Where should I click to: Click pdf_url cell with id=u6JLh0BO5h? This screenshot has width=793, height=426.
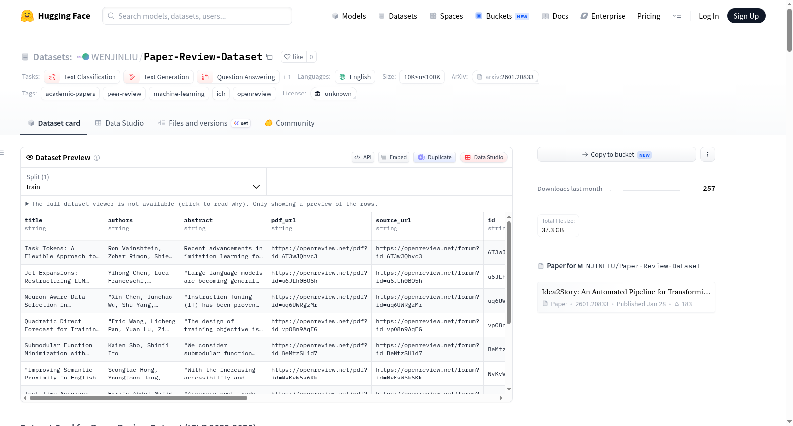tap(319, 277)
